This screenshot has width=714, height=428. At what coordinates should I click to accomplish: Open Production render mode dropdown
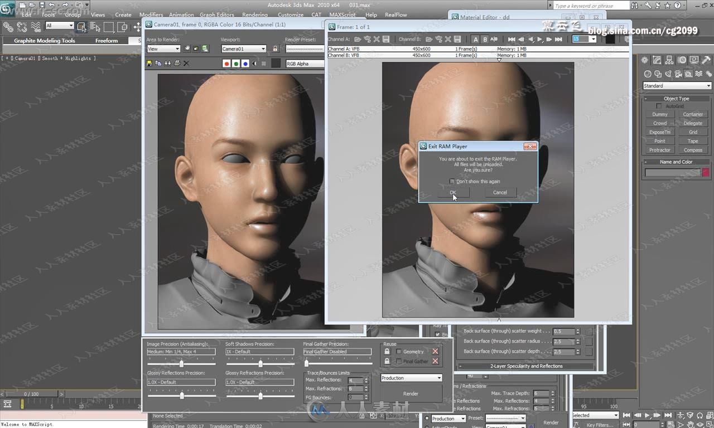click(x=412, y=378)
